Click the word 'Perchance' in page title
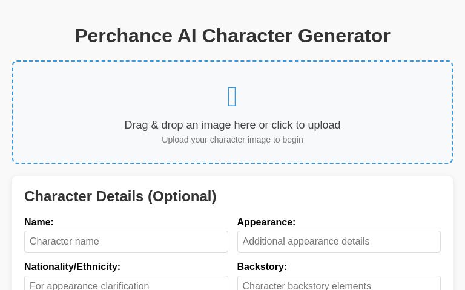465x290 pixels. [124, 36]
